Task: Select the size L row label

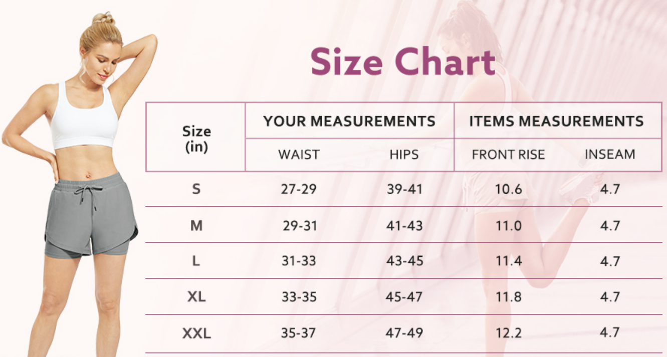Action: click(196, 261)
